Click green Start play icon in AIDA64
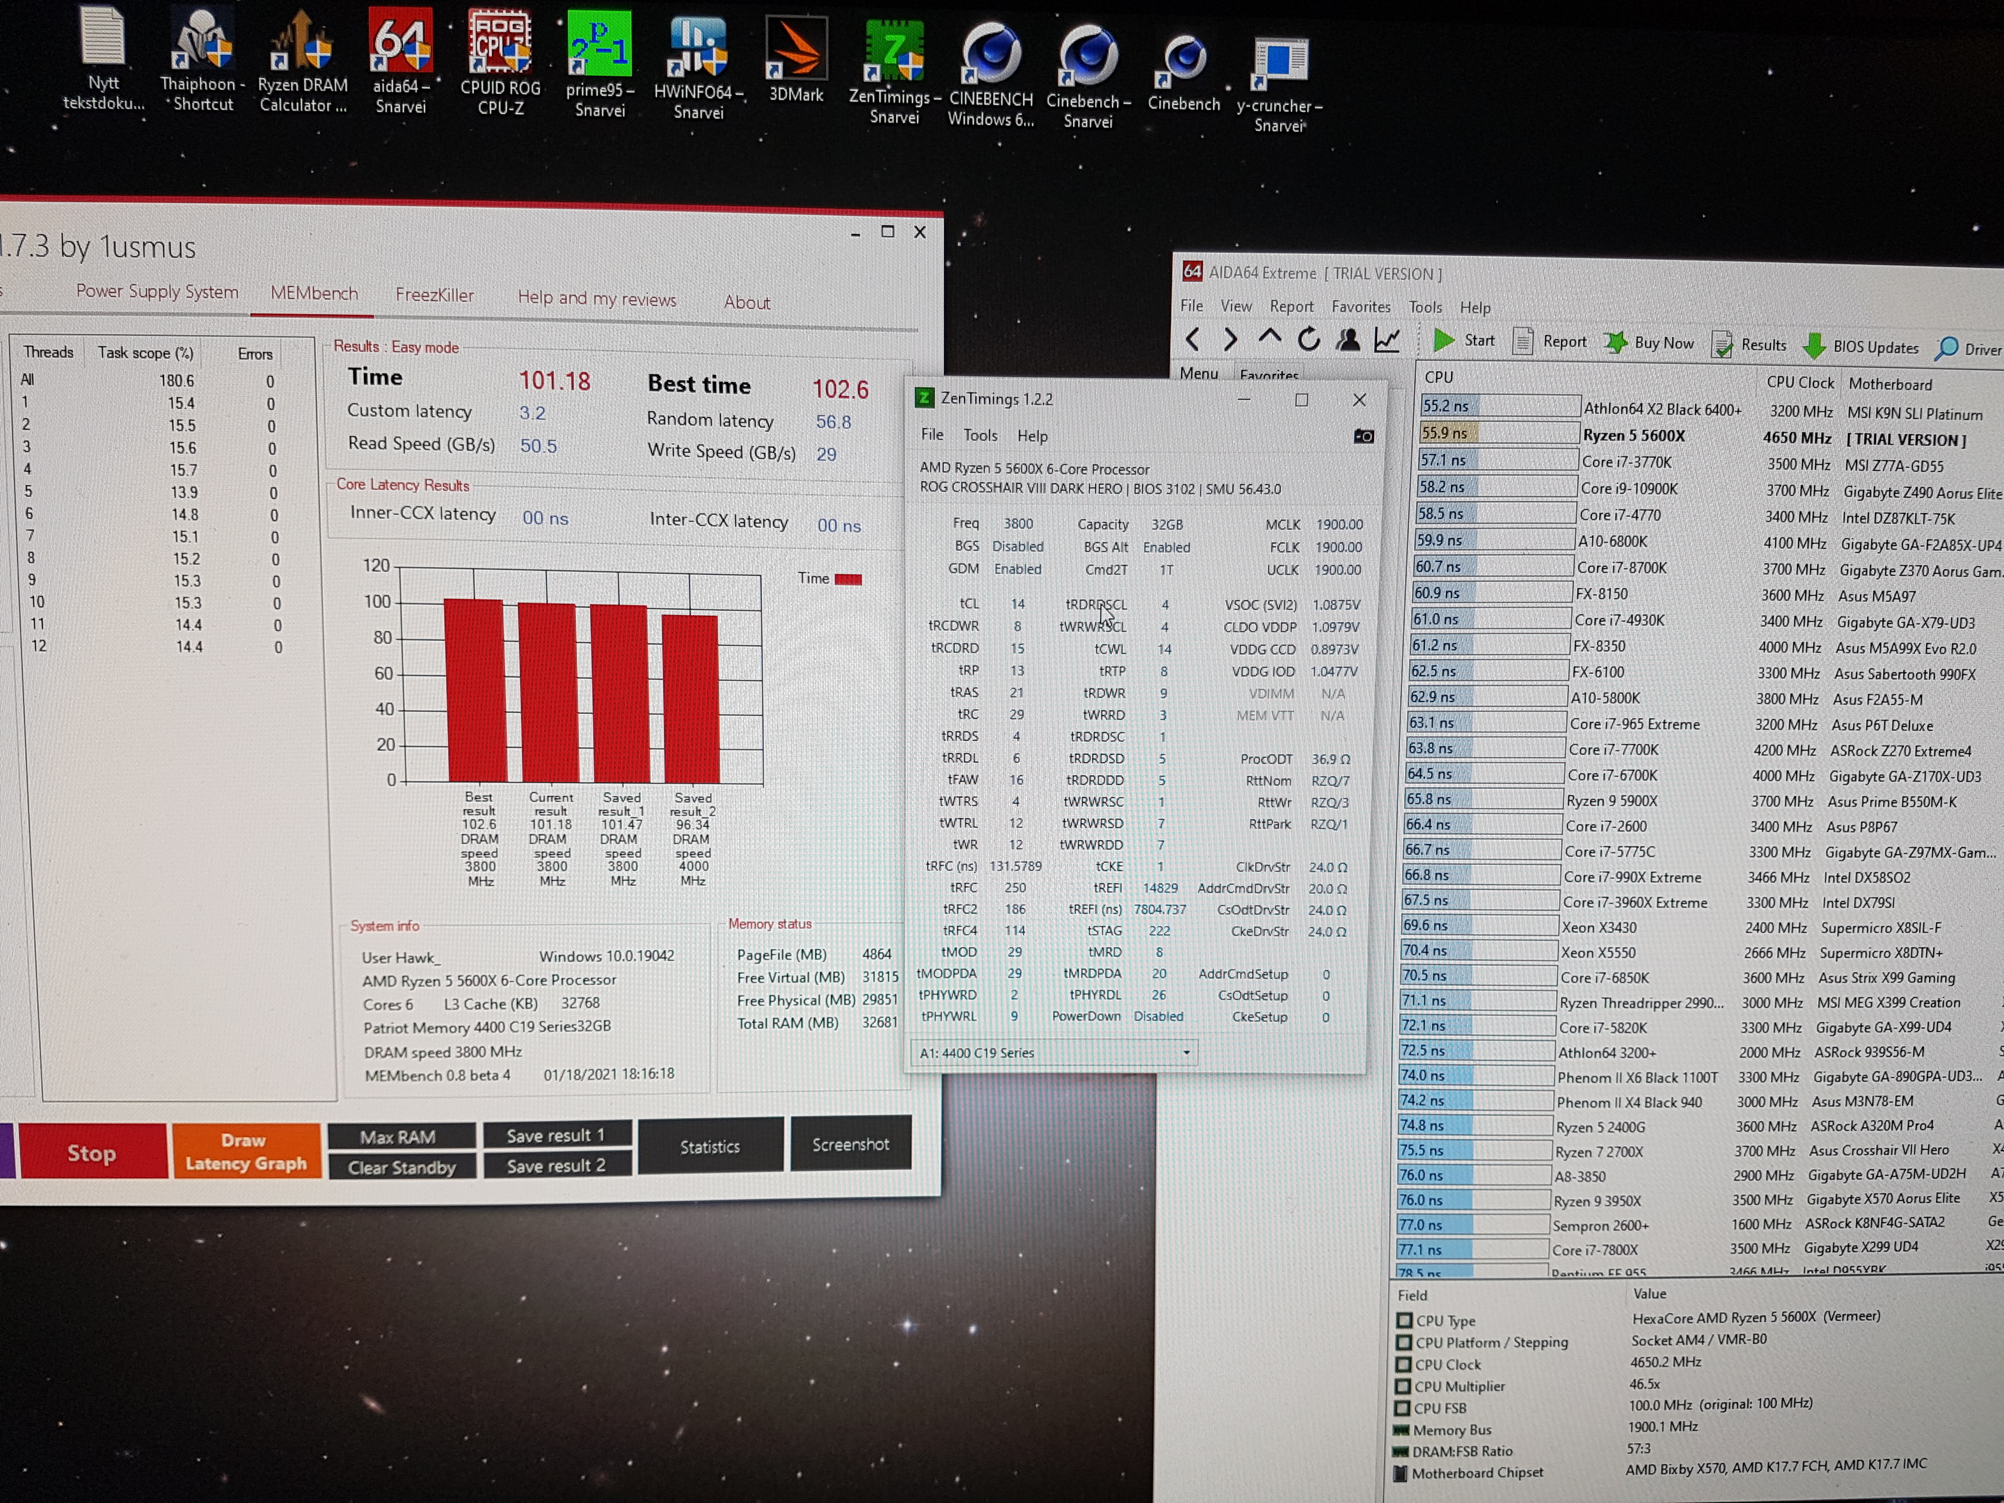The height and width of the screenshot is (1503, 2004). tap(1443, 341)
